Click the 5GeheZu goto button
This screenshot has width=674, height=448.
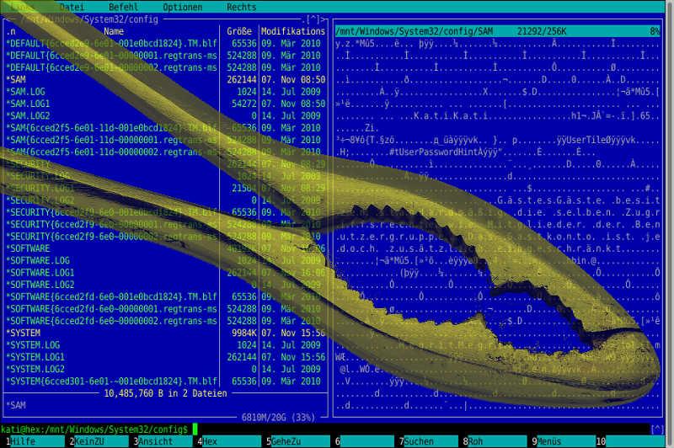pyautogui.click(x=283, y=441)
